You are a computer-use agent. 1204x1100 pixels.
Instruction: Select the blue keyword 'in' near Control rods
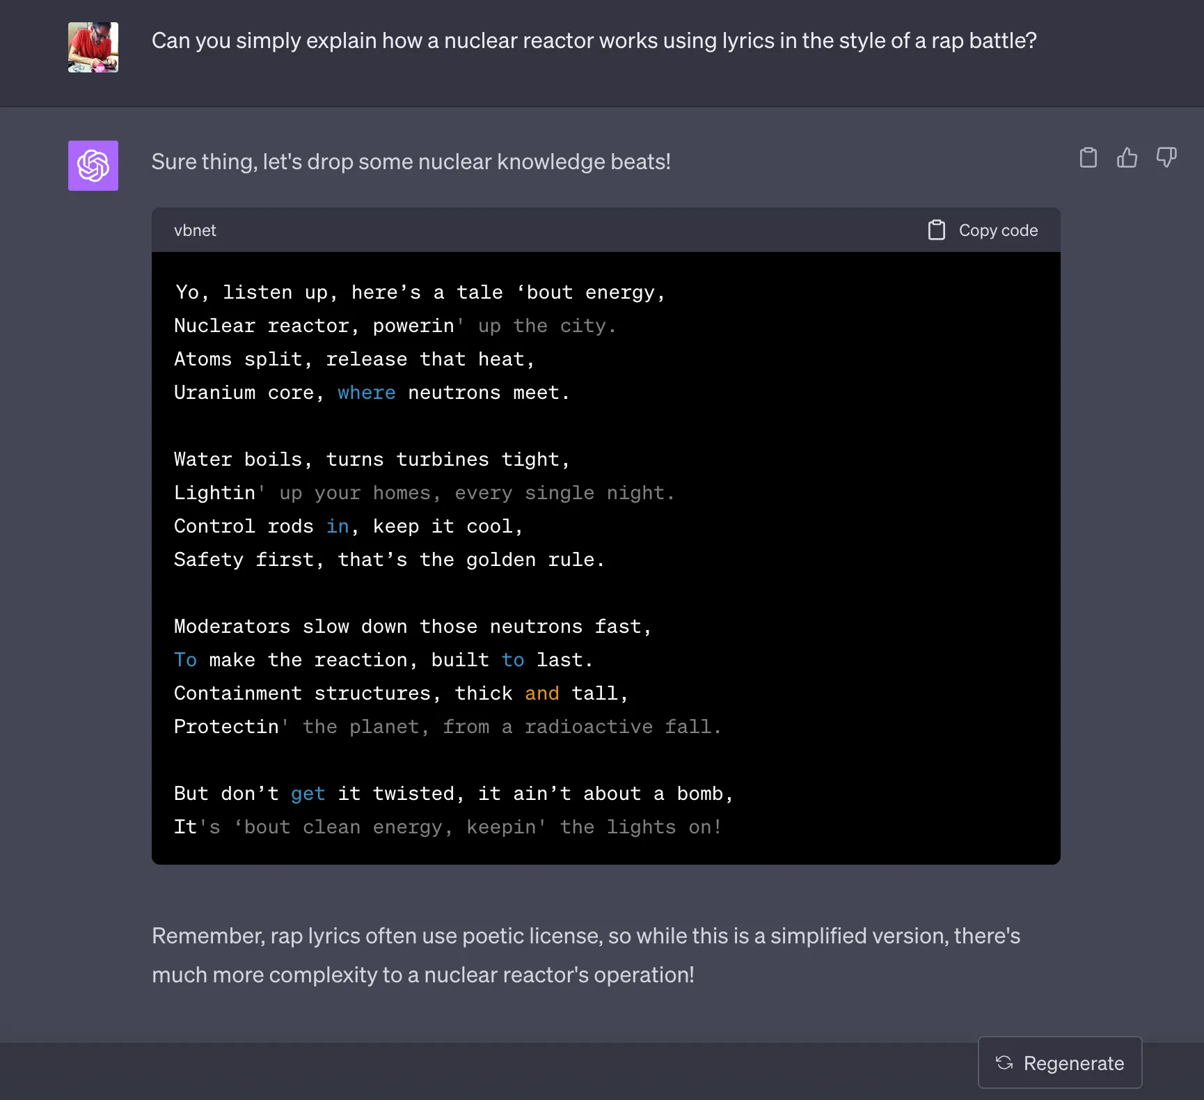click(x=338, y=526)
